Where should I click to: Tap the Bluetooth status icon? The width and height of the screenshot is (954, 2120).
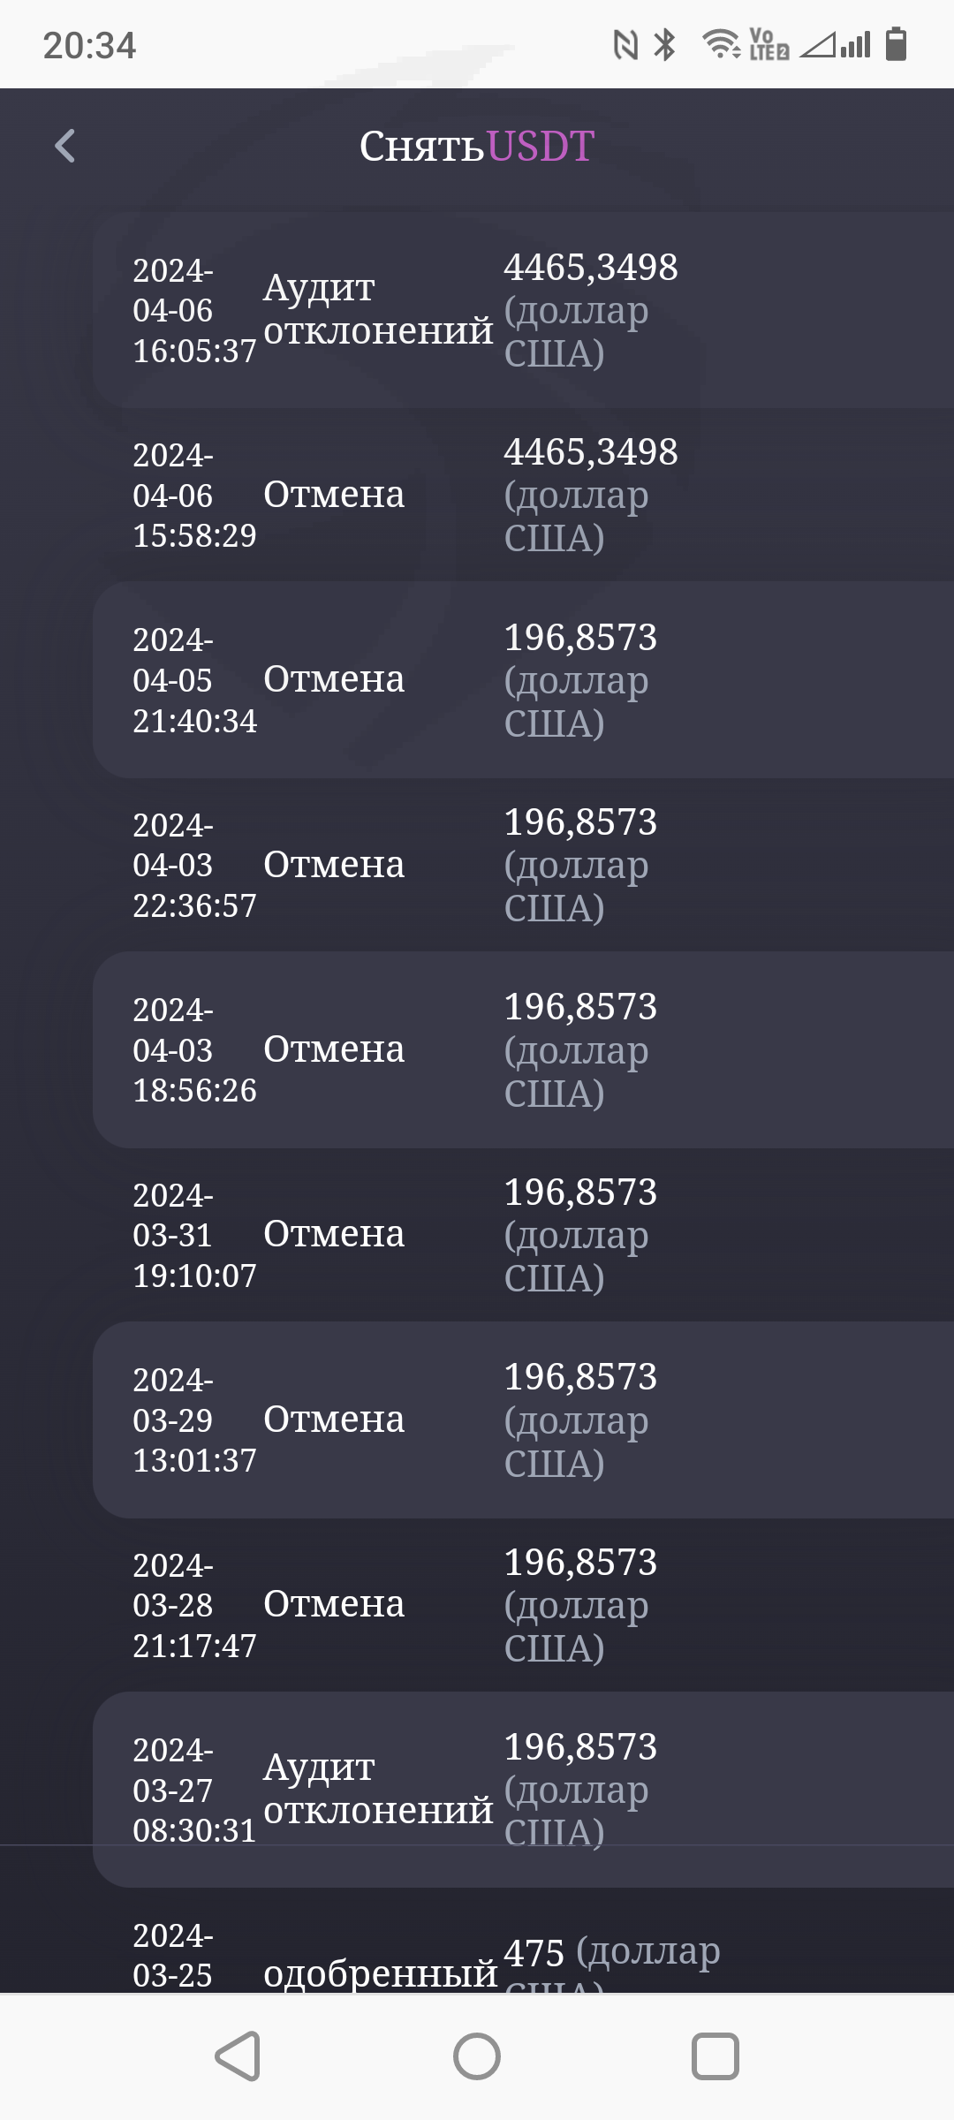point(664,44)
